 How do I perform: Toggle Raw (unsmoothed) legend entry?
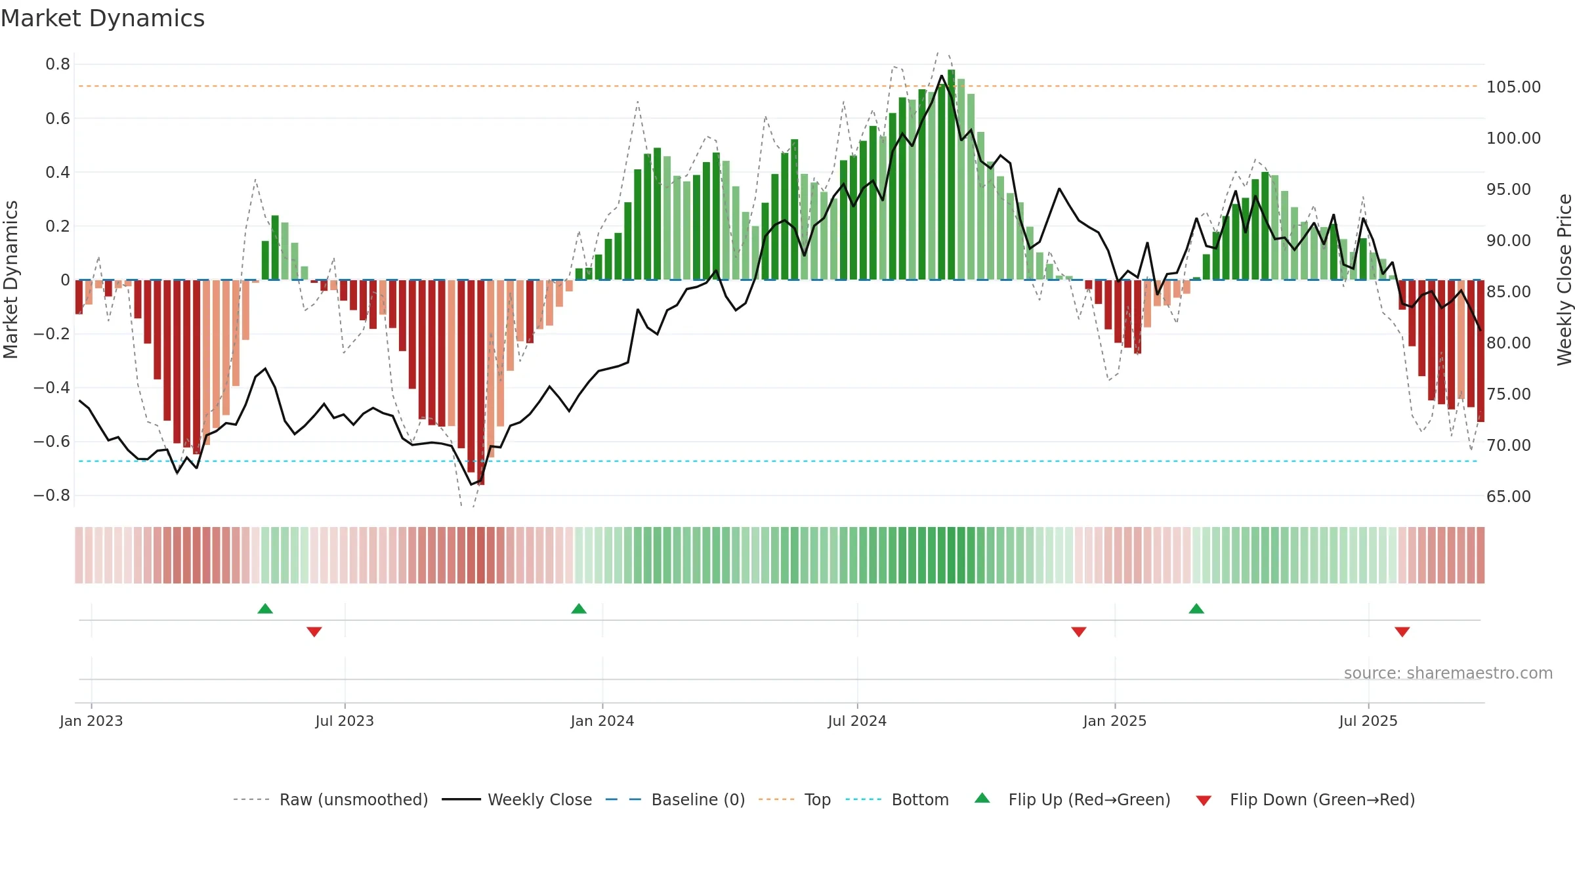click(x=330, y=799)
